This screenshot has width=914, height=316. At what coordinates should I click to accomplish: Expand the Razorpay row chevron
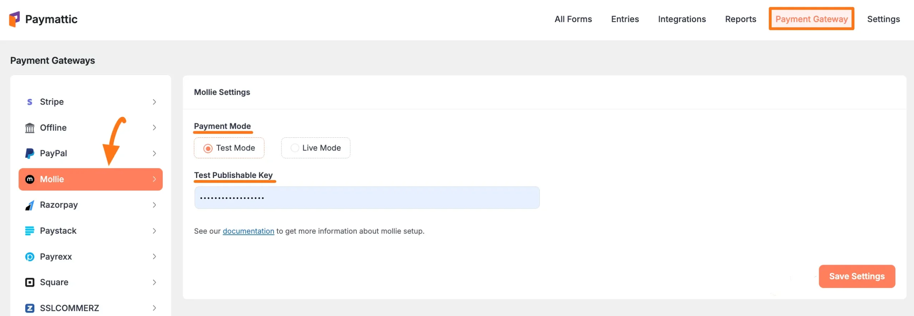[x=154, y=205]
